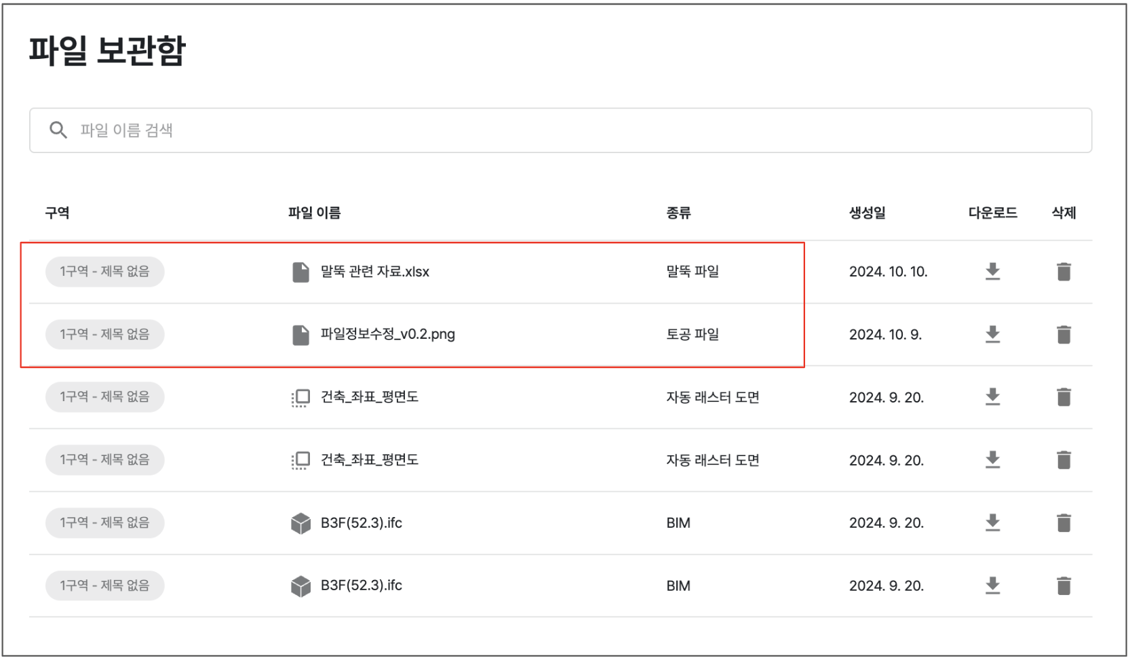Click the magnifier search icon
This screenshot has height=660, width=1130.
(58, 130)
